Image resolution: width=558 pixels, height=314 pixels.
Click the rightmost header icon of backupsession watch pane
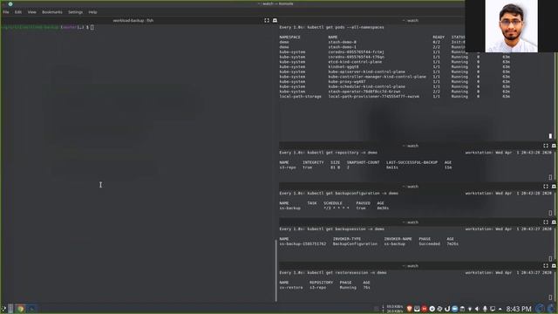click(554, 222)
